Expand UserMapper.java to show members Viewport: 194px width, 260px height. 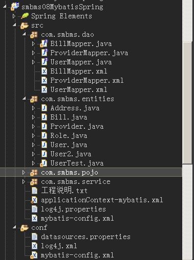(33, 62)
